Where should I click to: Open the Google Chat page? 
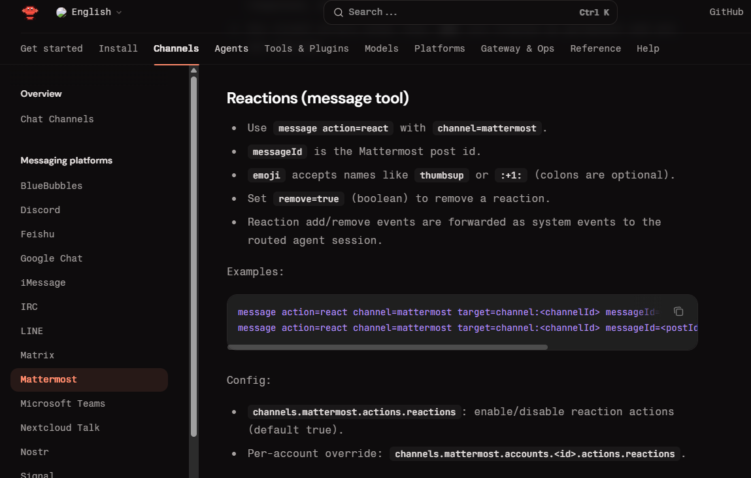pyautogui.click(x=51, y=259)
